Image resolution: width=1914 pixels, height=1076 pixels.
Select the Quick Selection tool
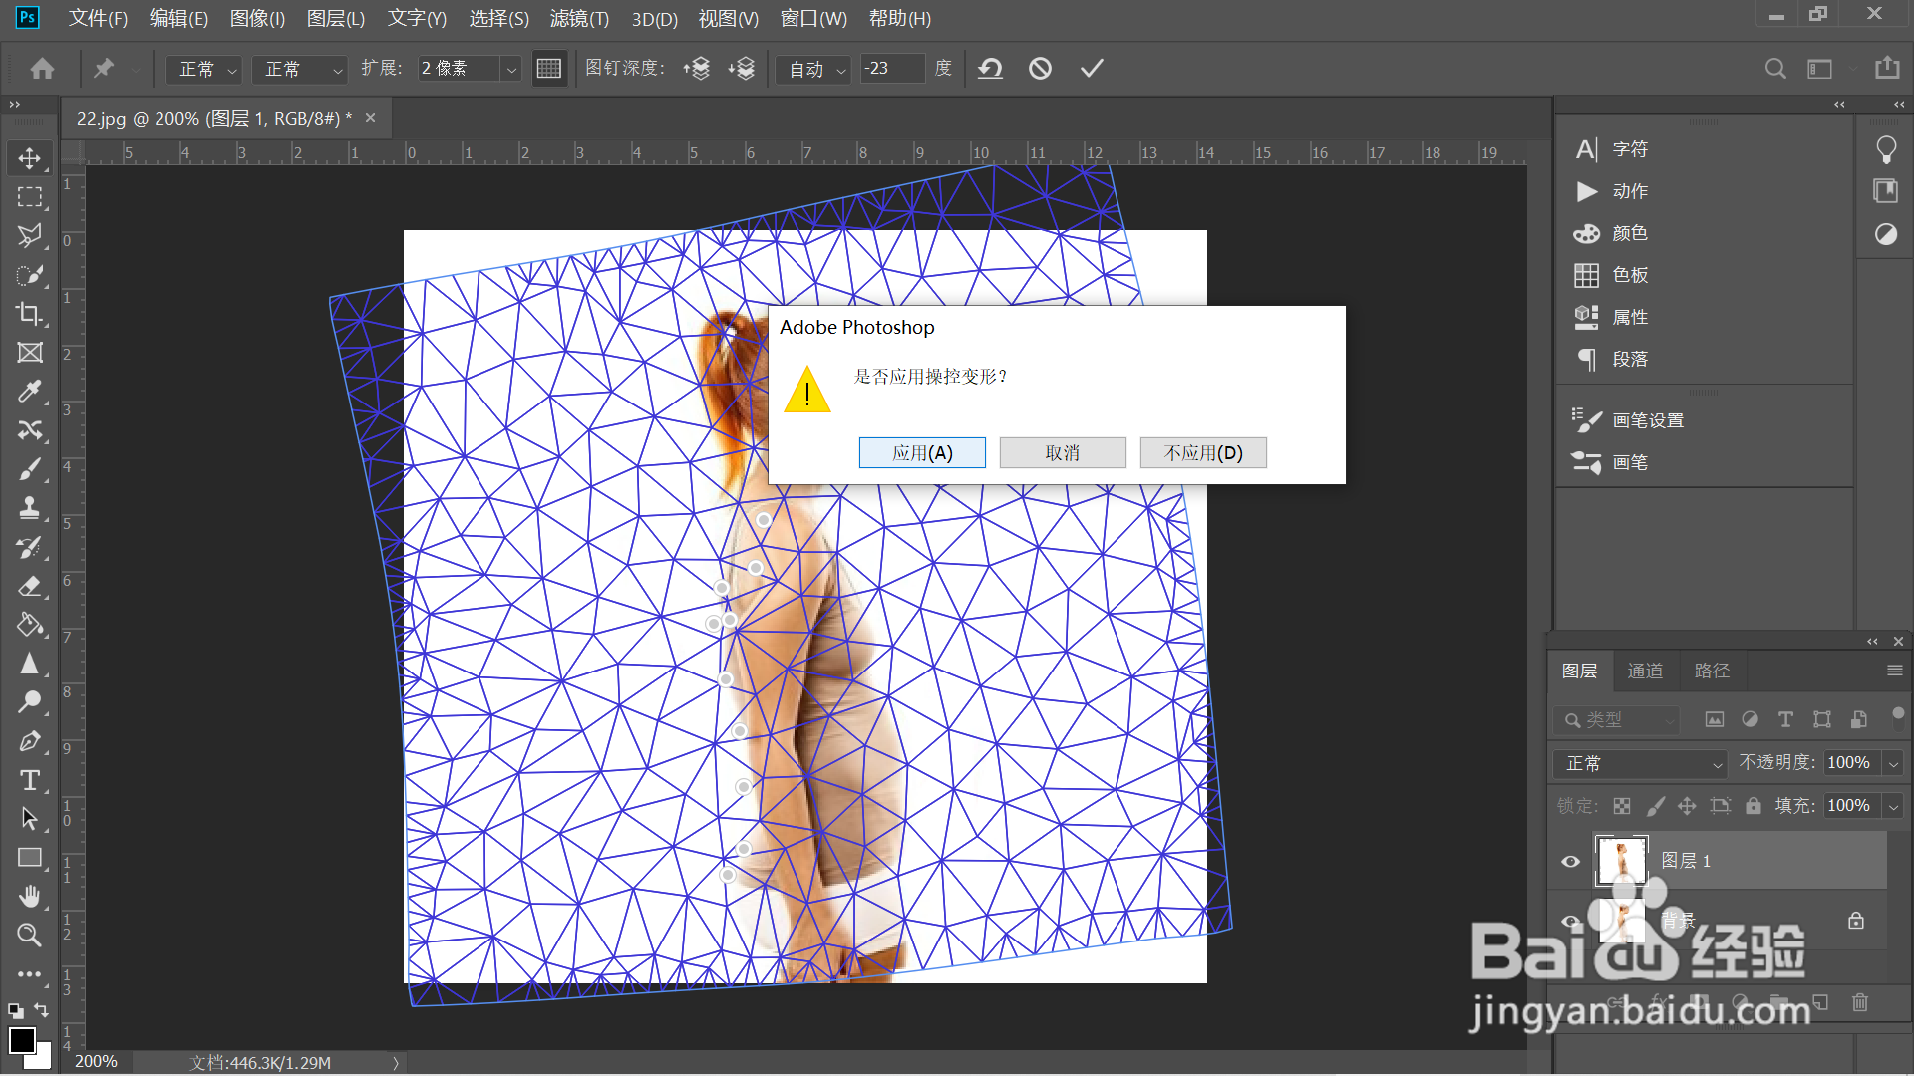click(x=30, y=275)
